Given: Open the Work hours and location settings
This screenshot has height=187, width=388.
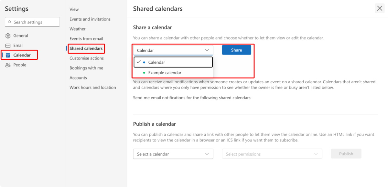Looking at the screenshot, I should 93,87.
